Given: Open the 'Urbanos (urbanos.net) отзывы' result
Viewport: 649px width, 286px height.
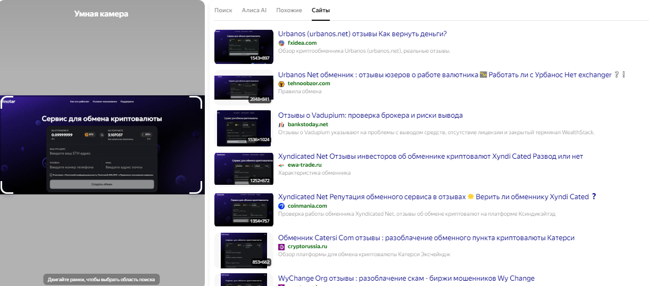Looking at the screenshot, I should click(362, 34).
